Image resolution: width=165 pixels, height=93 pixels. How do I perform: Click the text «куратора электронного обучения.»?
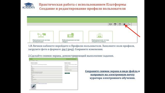click(112, 78)
